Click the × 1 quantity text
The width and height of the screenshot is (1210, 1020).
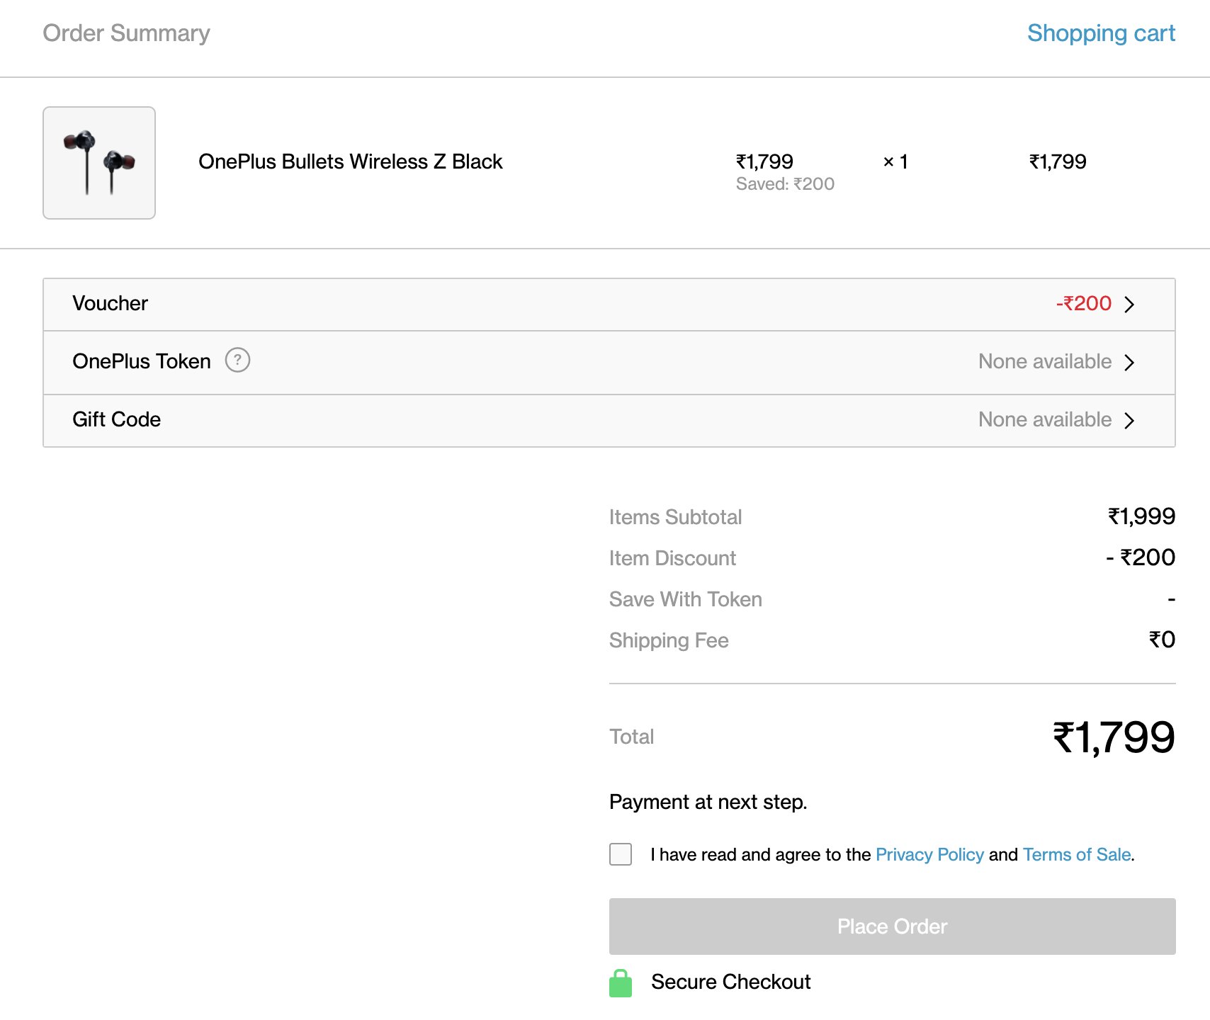895,162
